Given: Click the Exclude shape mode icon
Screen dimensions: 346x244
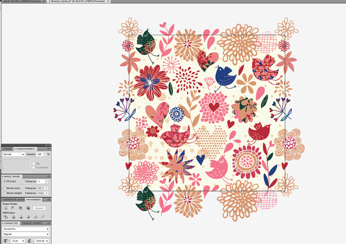Looking at the screenshot, I should [28, 208].
